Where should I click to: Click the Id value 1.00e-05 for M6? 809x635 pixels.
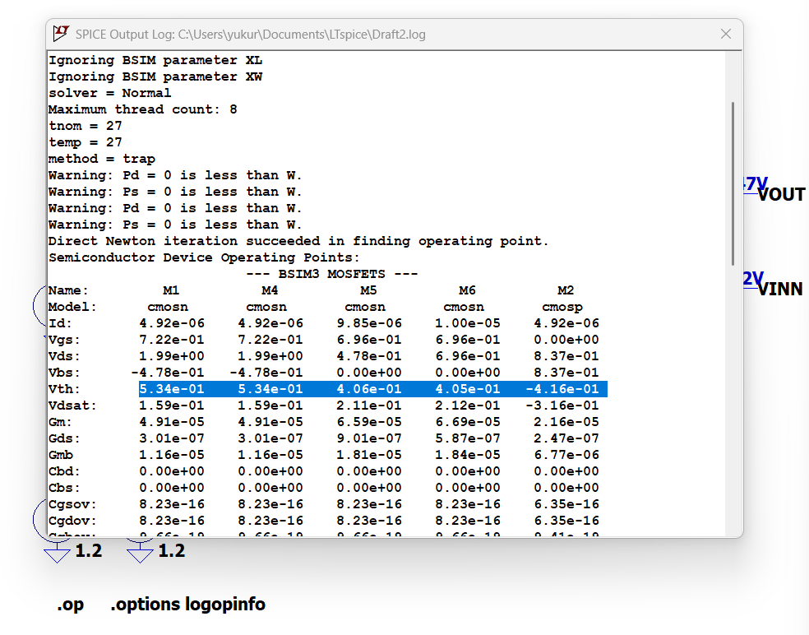pos(468,323)
